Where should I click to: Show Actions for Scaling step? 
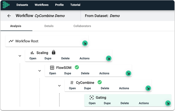(x=85, y=58)
